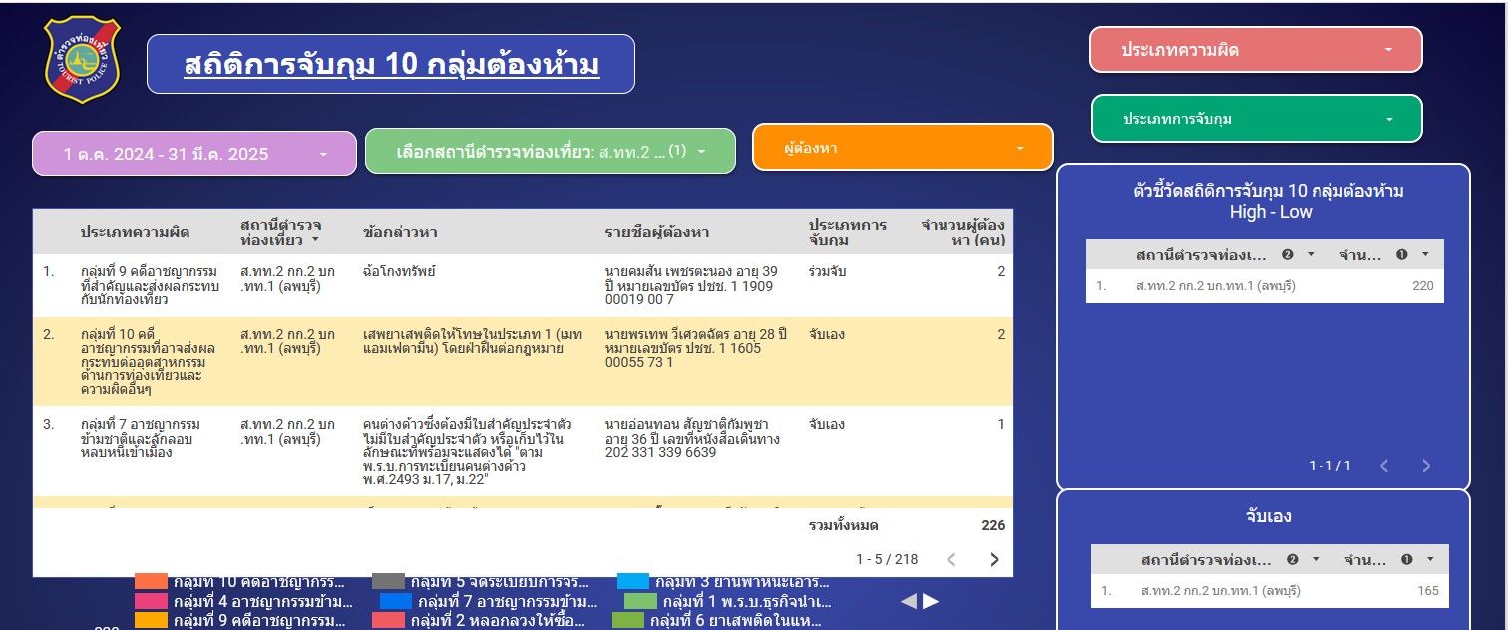1508x630 pixels.
Task: Click the legend's right arrow for more groups
Action: [x=931, y=601]
